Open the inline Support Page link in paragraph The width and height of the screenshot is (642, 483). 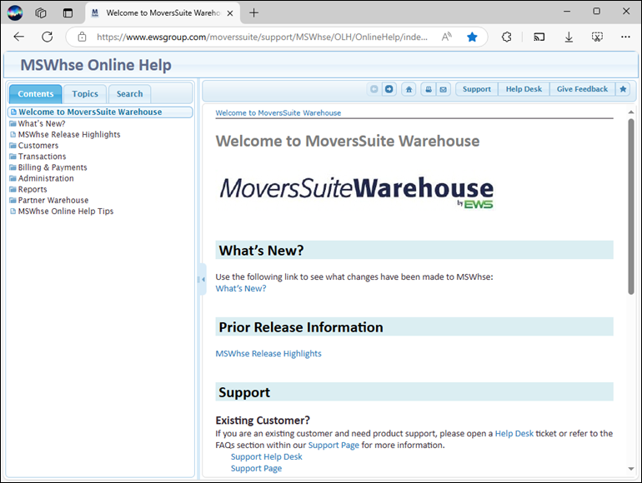(334, 446)
